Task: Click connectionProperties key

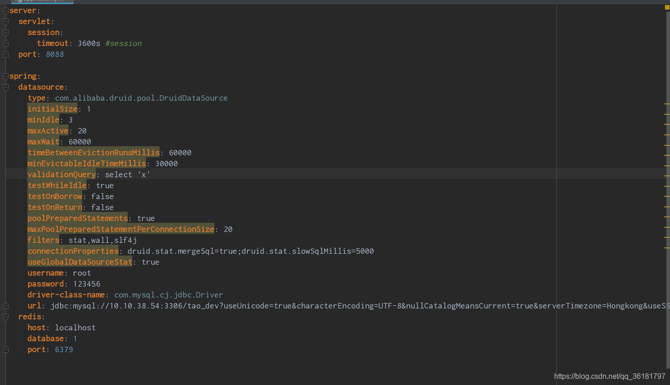Action: (73, 251)
